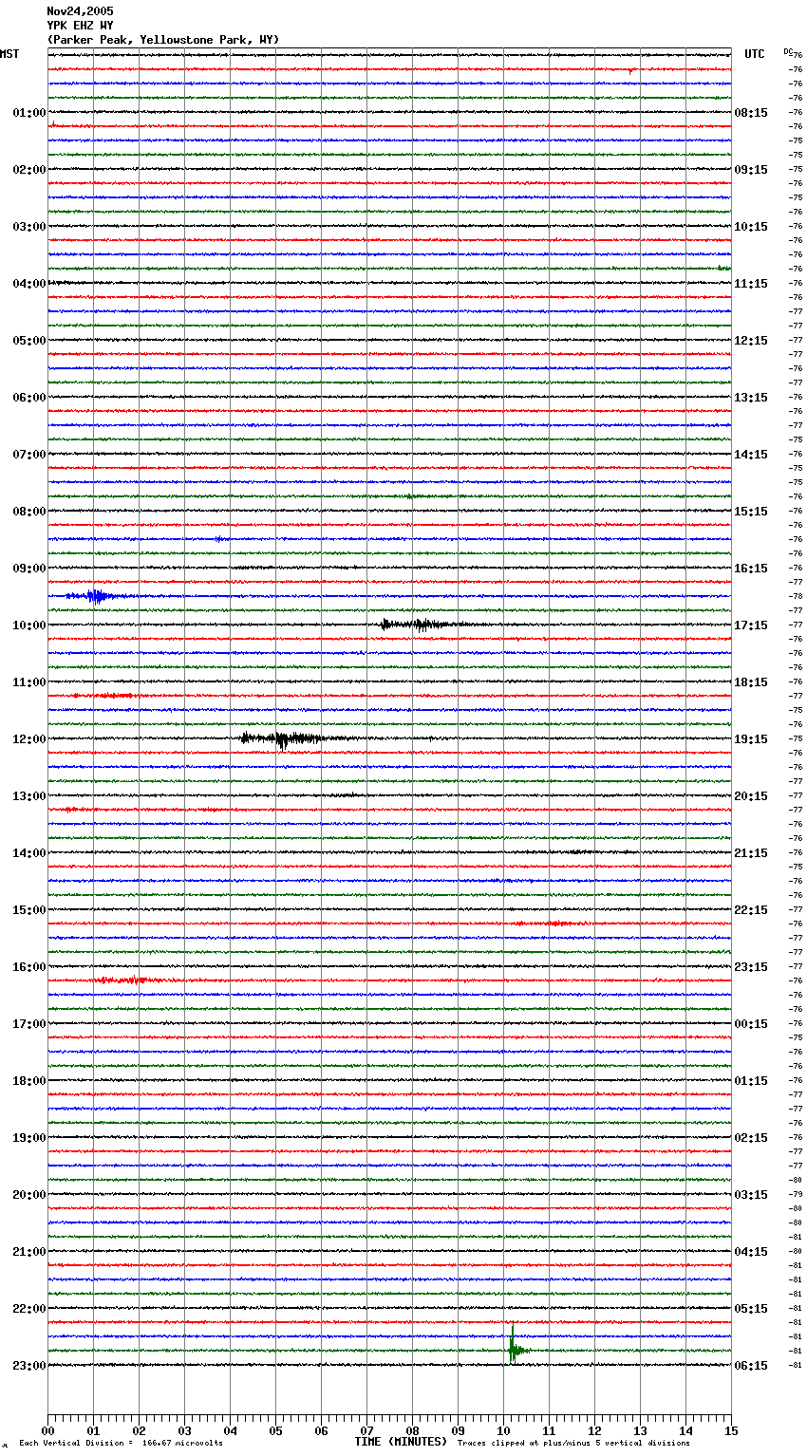Image resolution: width=807 pixels, height=1456 pixels.
Task: Click the bottom axis minute tick label '10'
Action: [x=503, y=1430]
